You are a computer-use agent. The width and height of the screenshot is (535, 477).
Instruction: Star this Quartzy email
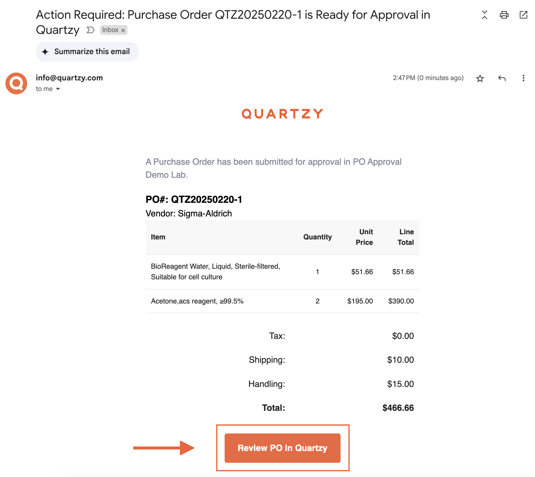[480, 79]
